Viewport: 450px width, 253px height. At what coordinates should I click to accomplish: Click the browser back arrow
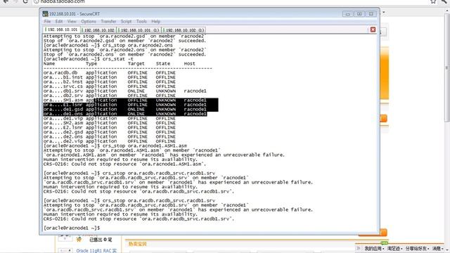point(6,1)
